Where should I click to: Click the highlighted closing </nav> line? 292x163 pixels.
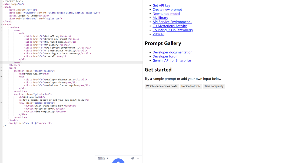[x=18, y=62]
